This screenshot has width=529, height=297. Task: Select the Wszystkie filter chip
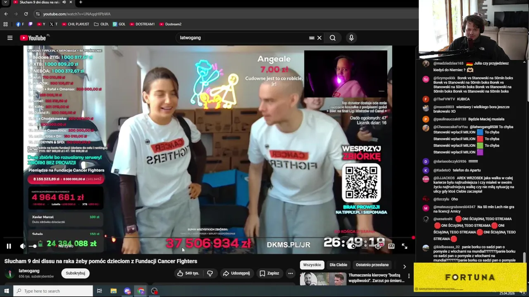[x=312, y=265]
